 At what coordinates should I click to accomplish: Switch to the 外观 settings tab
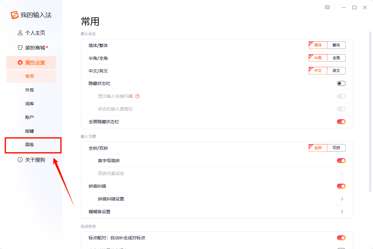[x=30, y=90]
